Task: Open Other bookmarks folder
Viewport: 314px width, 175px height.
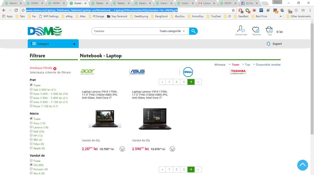Action: coord(299,16)
